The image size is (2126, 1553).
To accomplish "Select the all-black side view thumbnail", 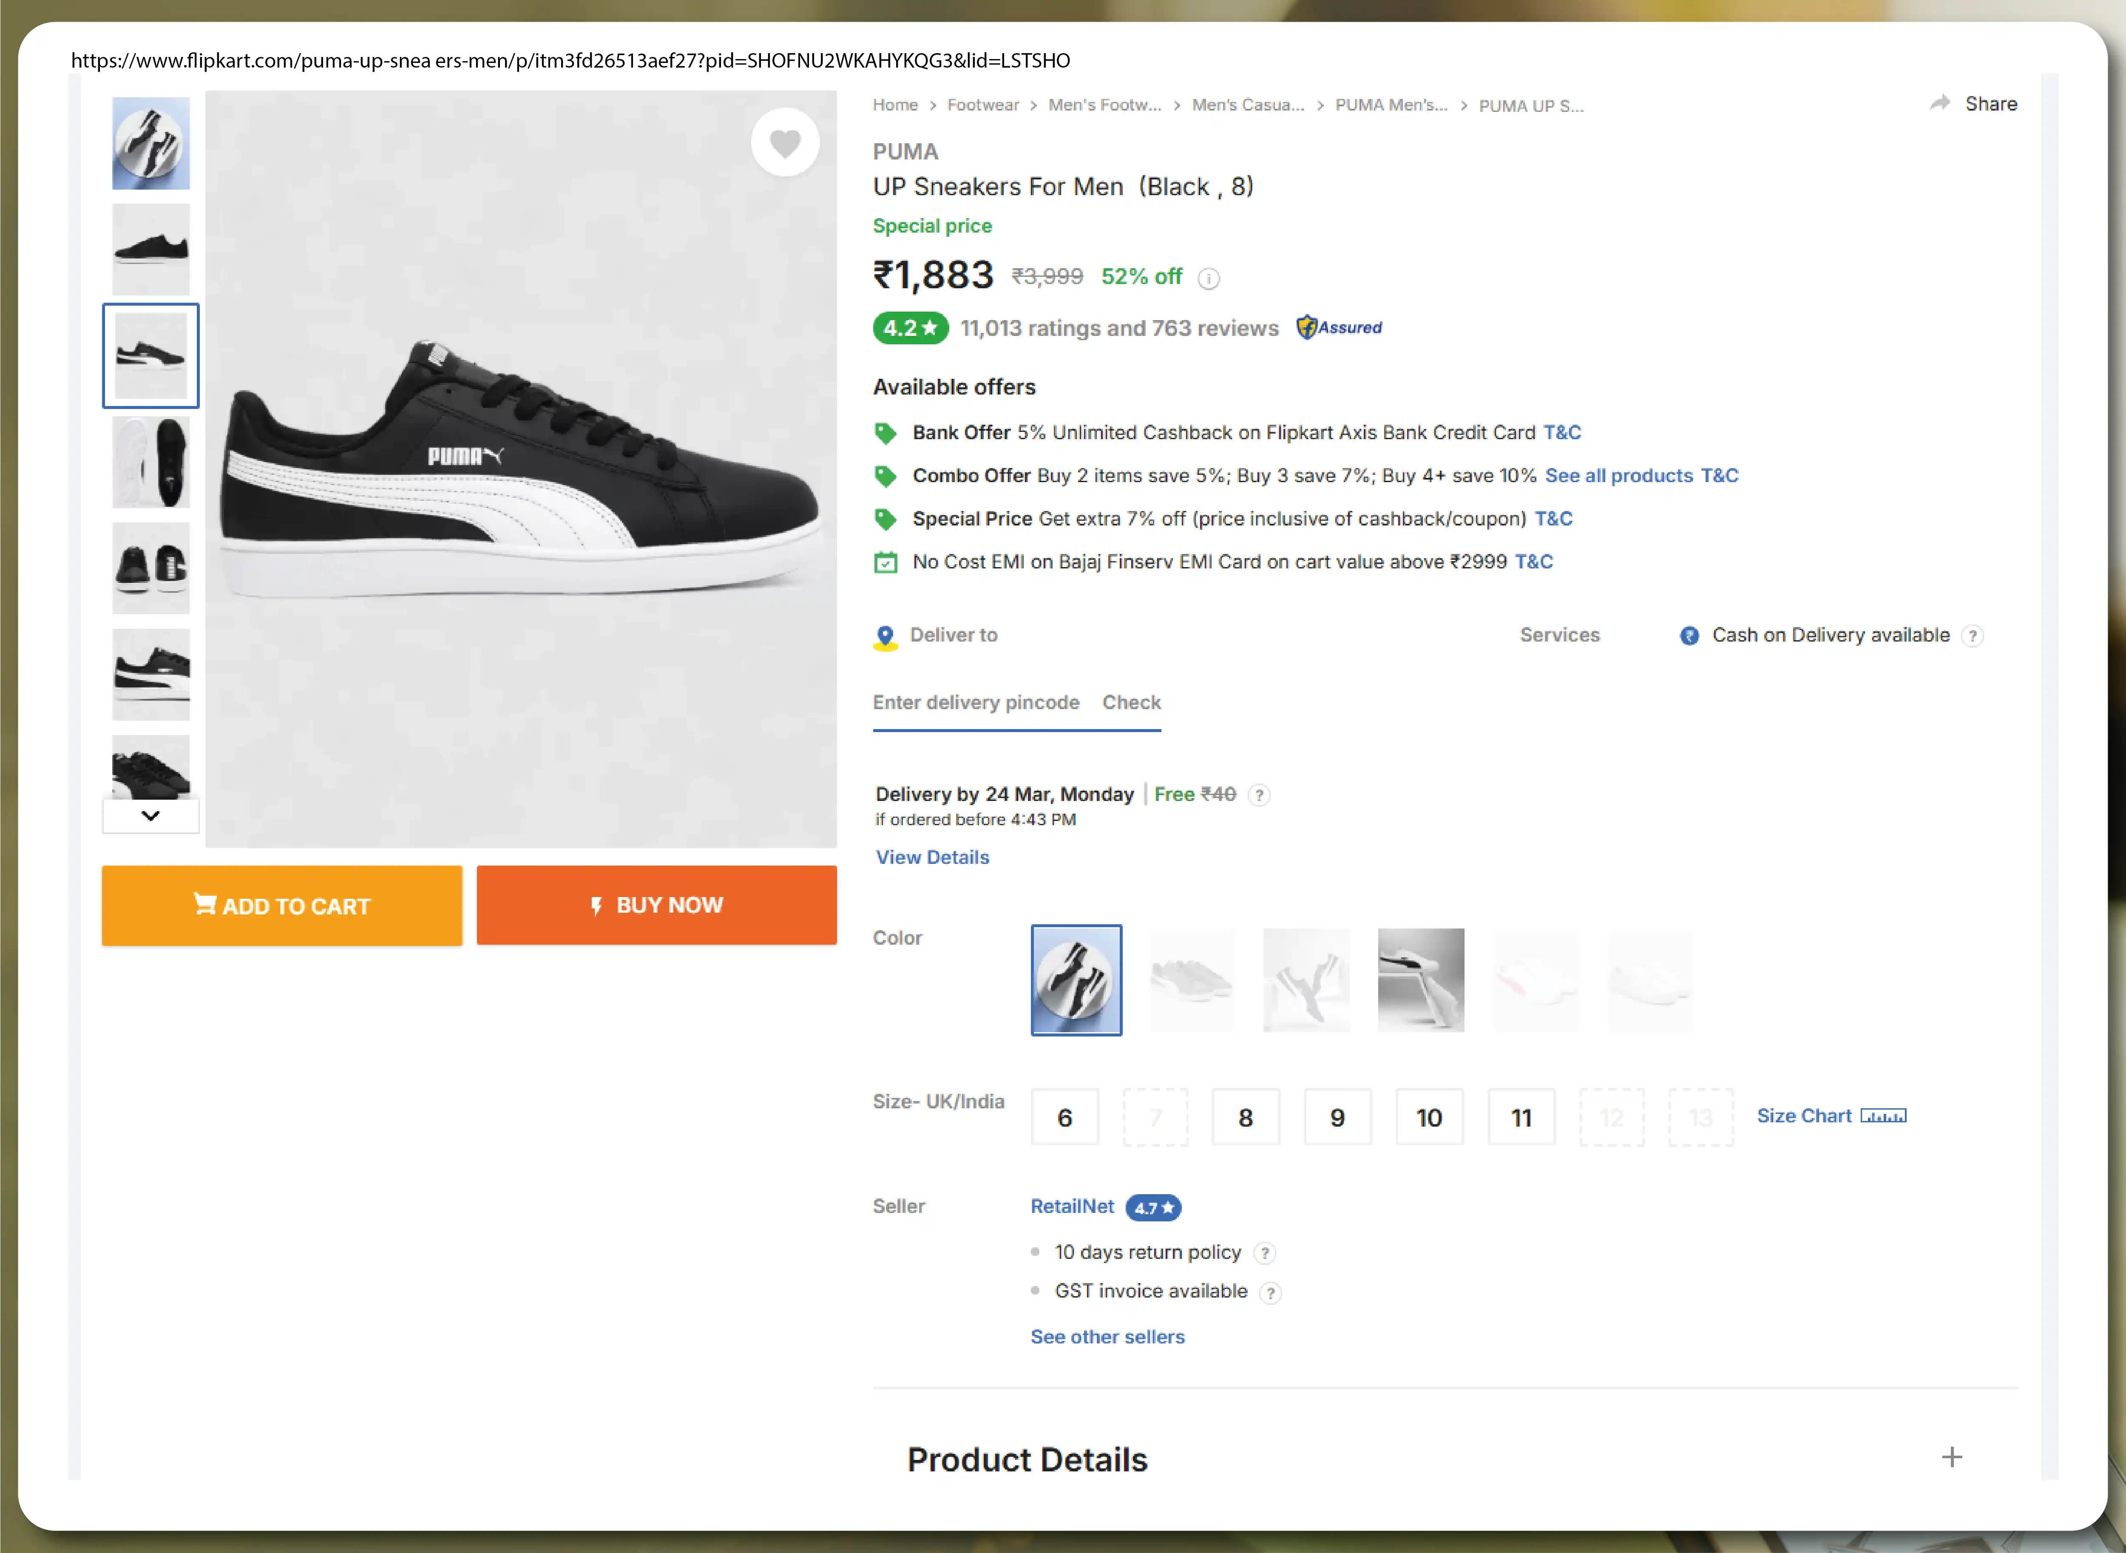I will click(x=150, y=249).
